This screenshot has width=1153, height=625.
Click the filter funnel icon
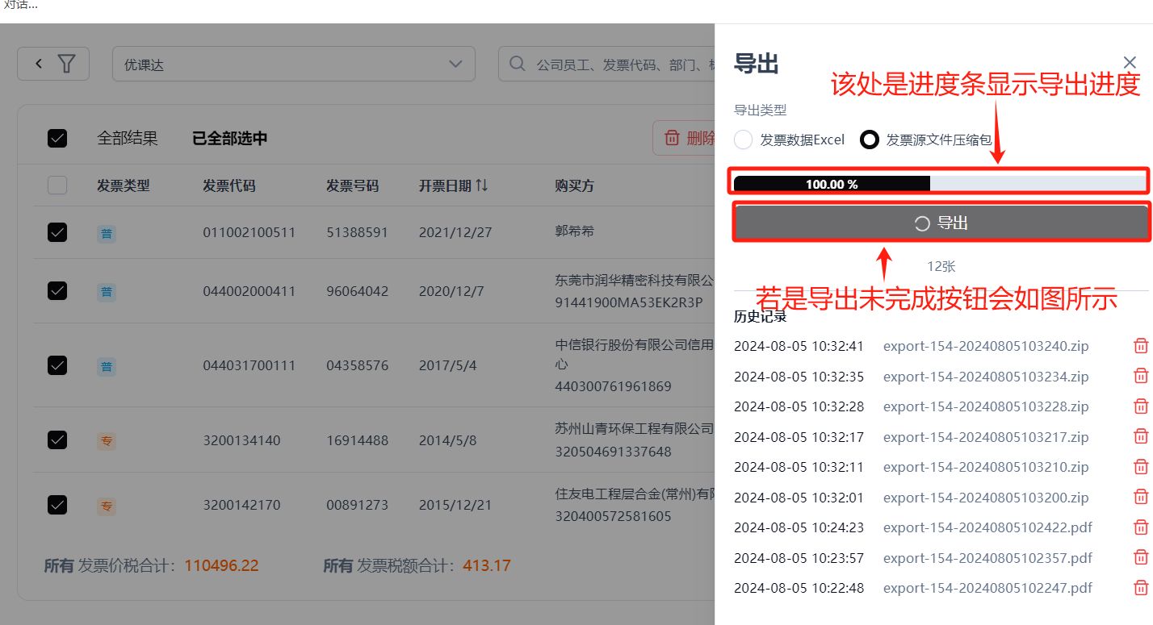(67, 64)
